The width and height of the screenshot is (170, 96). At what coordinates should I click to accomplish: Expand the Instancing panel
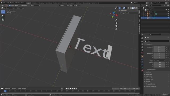148,77
